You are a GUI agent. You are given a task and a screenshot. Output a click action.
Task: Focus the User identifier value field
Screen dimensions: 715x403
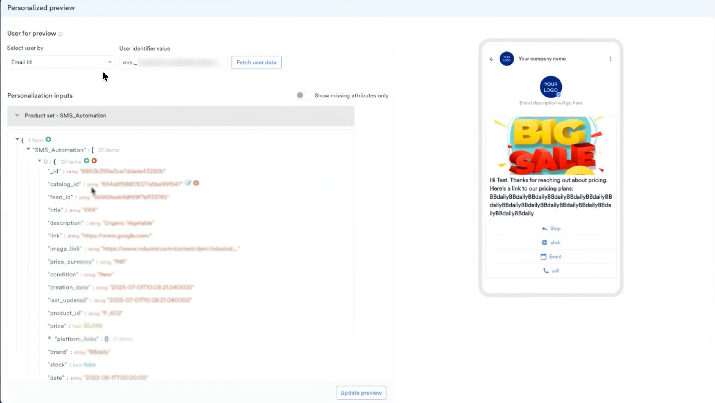pos(173,62)
